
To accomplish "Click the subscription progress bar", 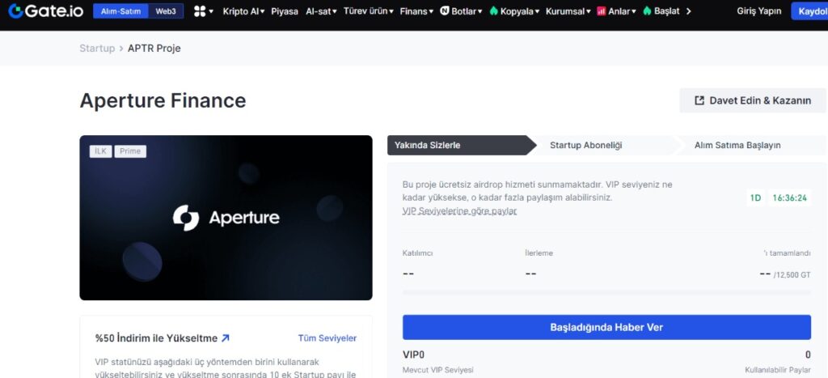I will point(606,292).
